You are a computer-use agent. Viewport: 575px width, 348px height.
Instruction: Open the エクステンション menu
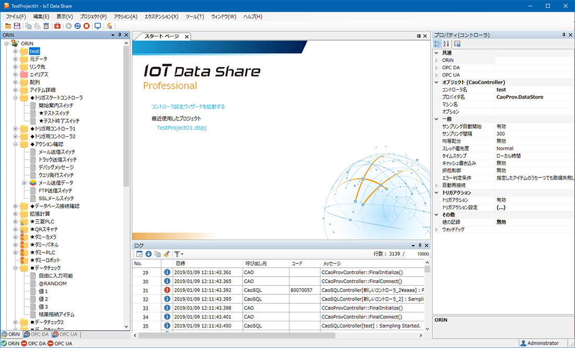160,16
